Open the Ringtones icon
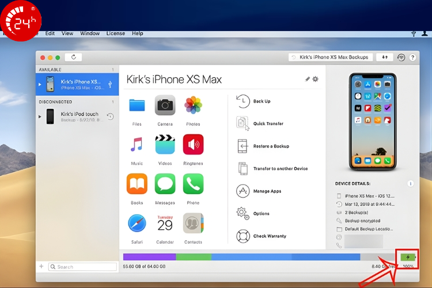 (193, 144)
